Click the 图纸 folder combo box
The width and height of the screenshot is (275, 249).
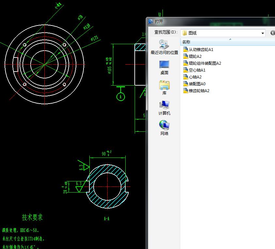click(x=223, y=33)
